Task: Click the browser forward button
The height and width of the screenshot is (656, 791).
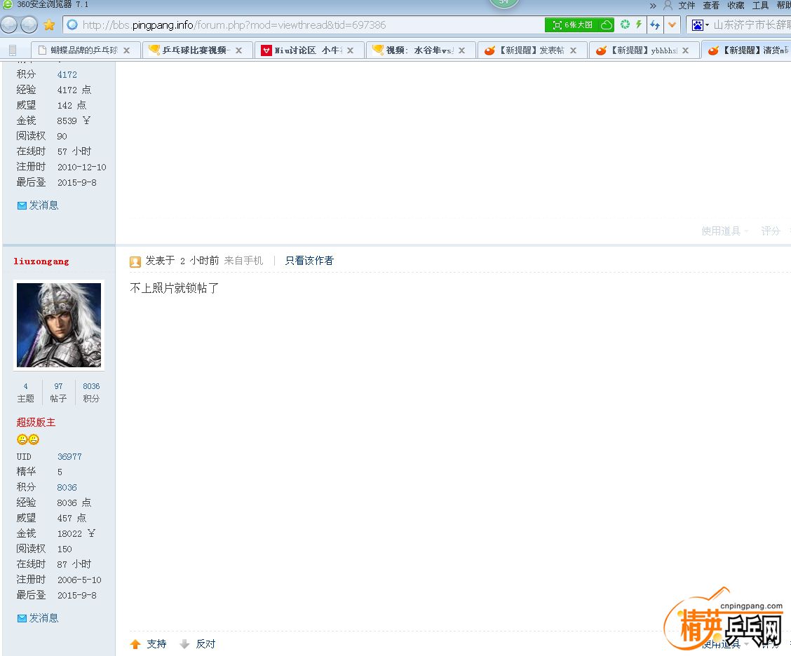Action: click(x=29, y=25)
